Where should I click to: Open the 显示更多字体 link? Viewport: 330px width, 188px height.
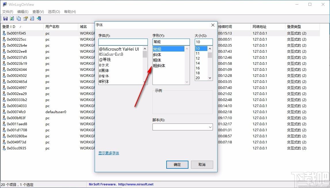click(x=109, y=153)
